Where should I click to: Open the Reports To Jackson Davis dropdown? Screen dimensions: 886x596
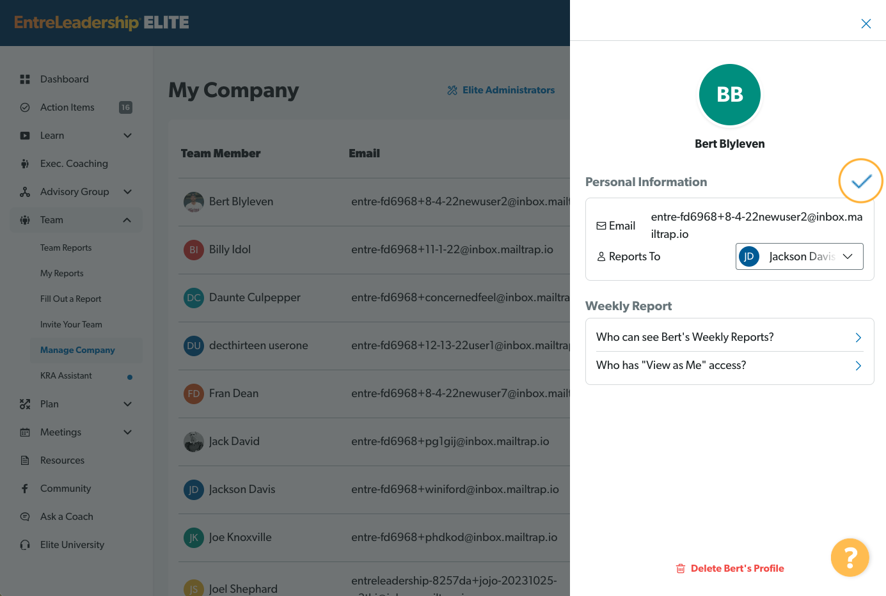pyautogui.click(x=799, y=256)
